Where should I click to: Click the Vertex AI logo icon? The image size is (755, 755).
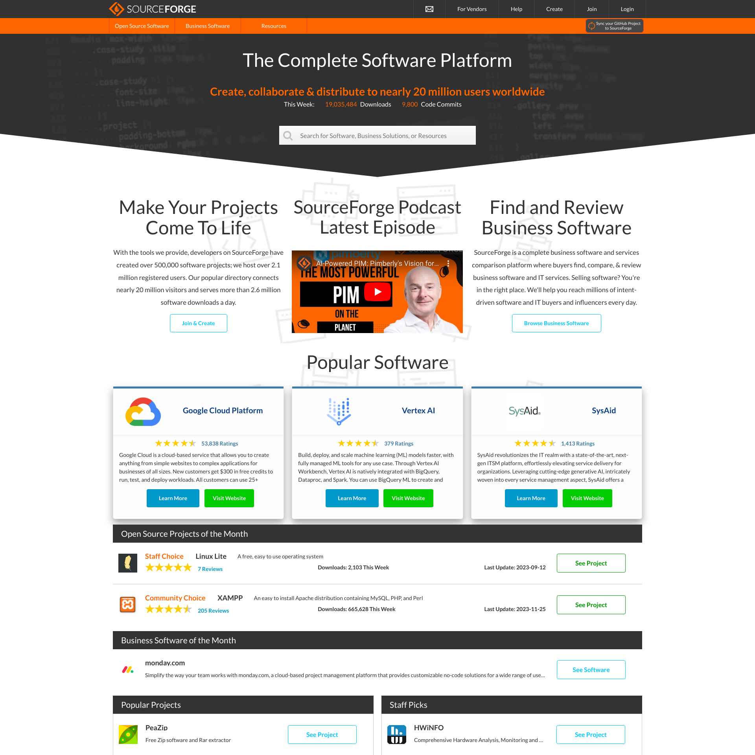click(339, 411)
